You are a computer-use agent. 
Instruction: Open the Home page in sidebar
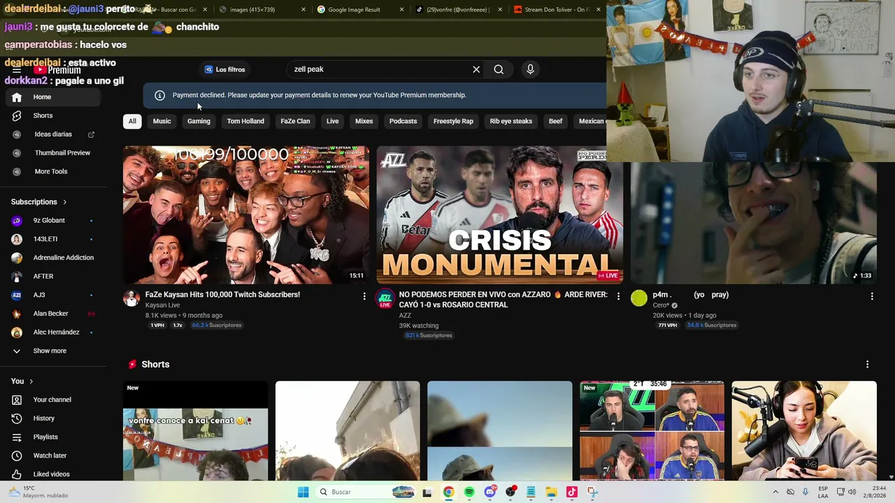click(x=54, y=97)
